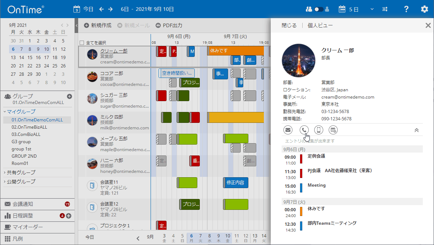Screen dimensions: 434x245
Task: Check the 全てを選択 checkbox
Action: (x=82, y=43)
